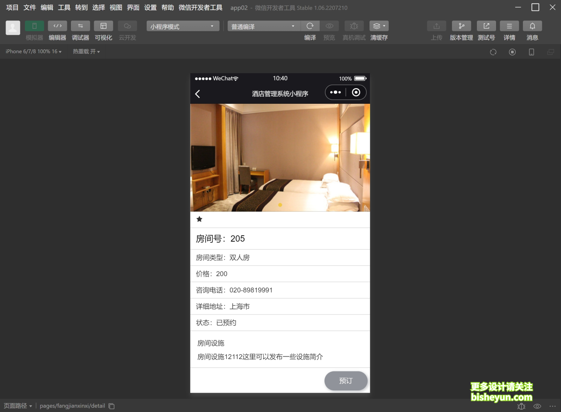Click the 预订 booking button
The width and height of the screenshot is (561, 412).
click(x=346, y=381)
